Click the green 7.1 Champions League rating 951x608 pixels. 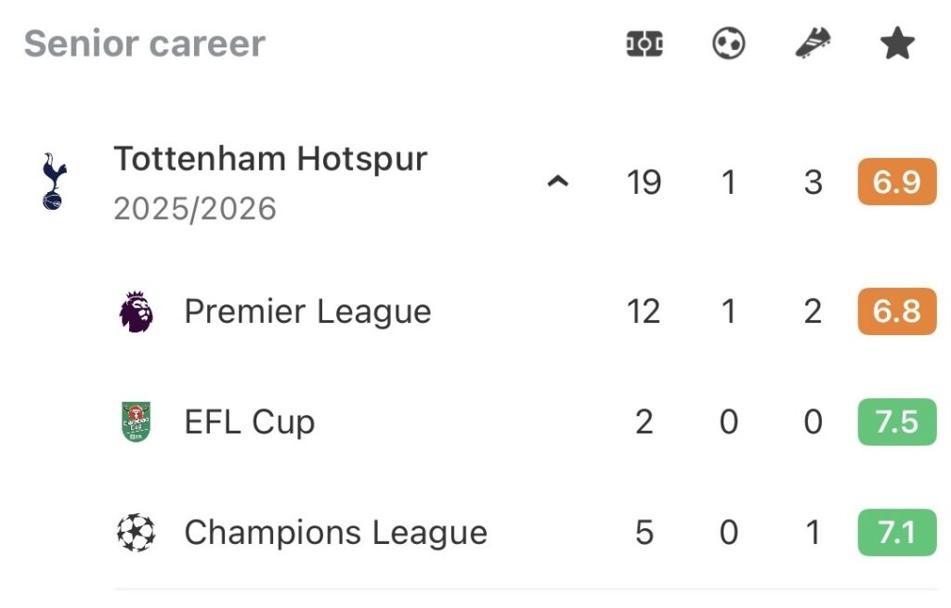(x=896, y=533)
